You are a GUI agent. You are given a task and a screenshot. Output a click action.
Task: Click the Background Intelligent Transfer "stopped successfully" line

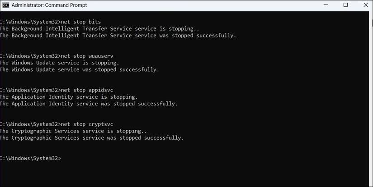click(118, 35)
